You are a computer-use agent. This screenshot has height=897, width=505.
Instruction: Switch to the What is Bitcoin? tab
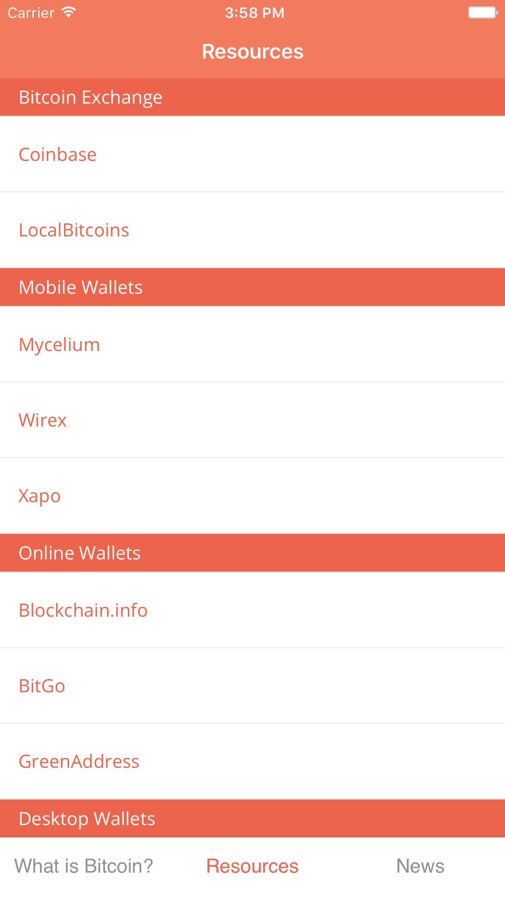tap(84, 866)
